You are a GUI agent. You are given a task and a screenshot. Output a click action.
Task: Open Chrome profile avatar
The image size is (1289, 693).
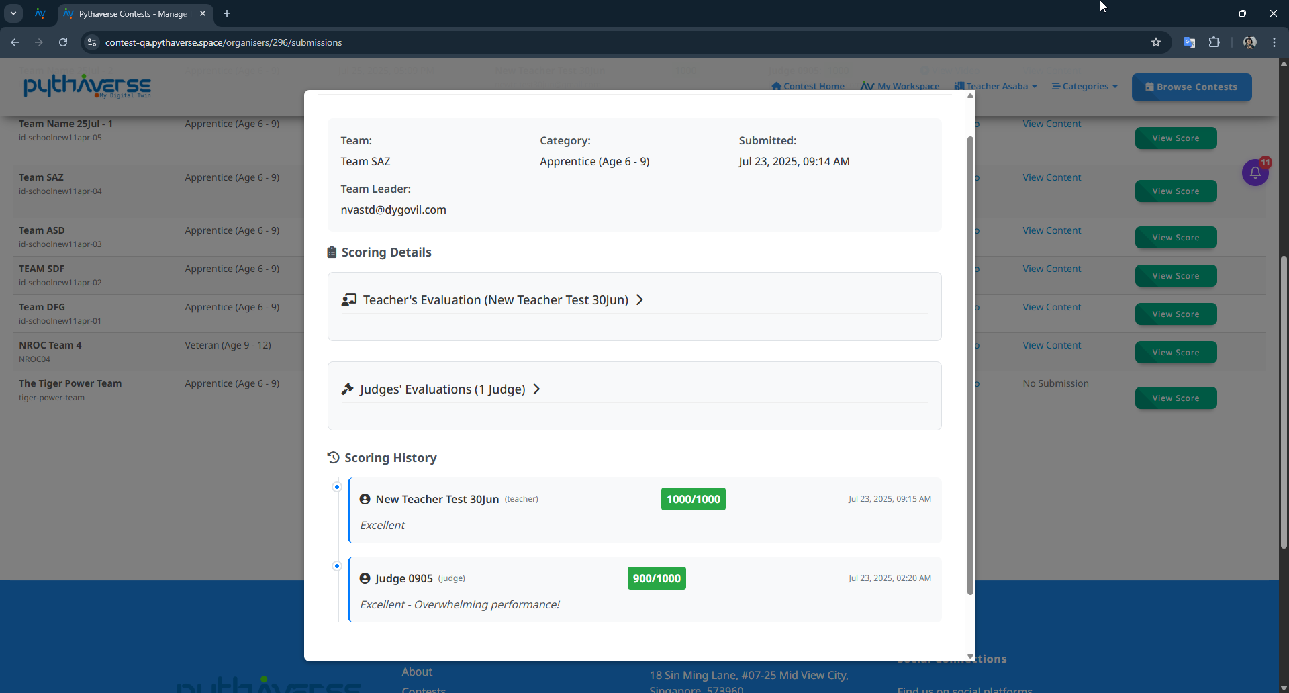pyautogui.click(x=1249, y=42)
